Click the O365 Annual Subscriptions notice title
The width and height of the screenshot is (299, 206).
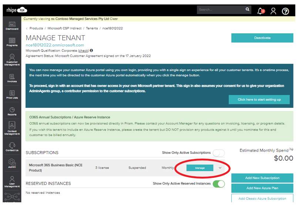point(70,117)
